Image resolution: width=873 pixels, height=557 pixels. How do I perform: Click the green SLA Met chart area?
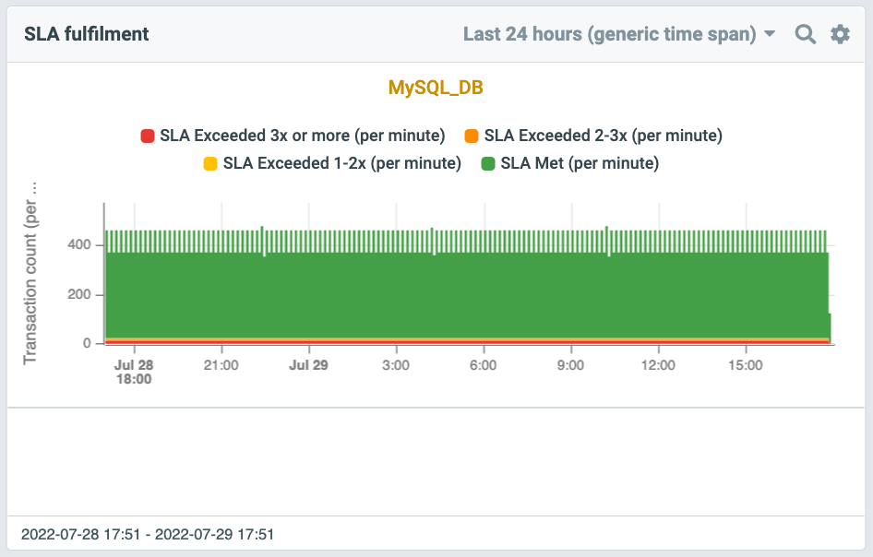[461, 295]
